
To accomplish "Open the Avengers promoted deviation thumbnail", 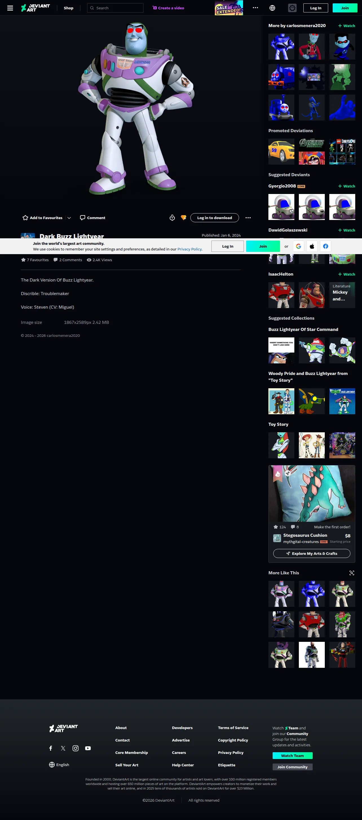I will [x=312, y=152].
